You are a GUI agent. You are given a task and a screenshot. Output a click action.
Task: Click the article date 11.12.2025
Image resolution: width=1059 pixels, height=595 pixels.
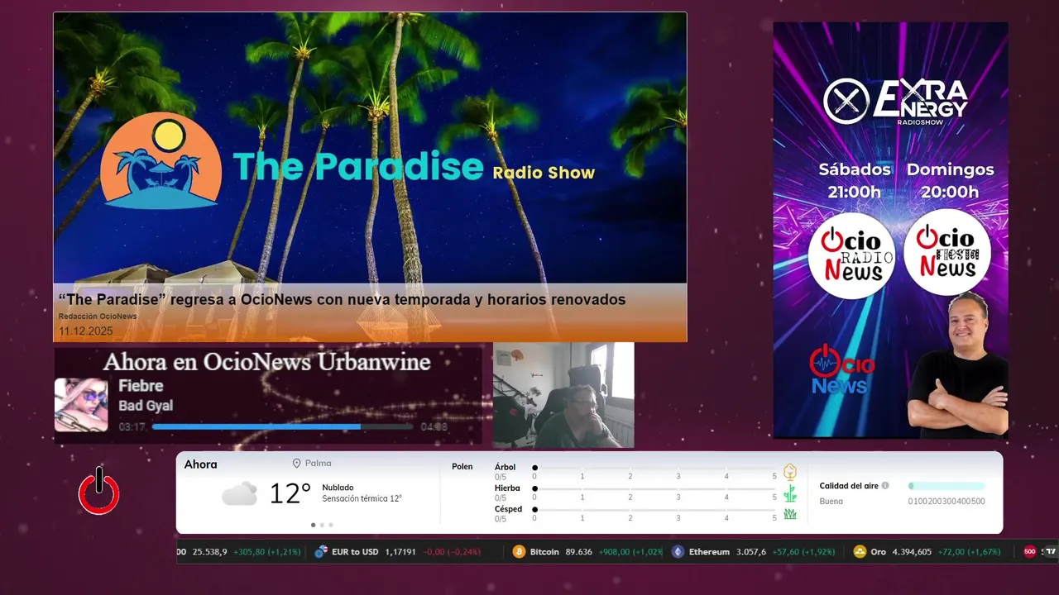click(x=85, y=331)
